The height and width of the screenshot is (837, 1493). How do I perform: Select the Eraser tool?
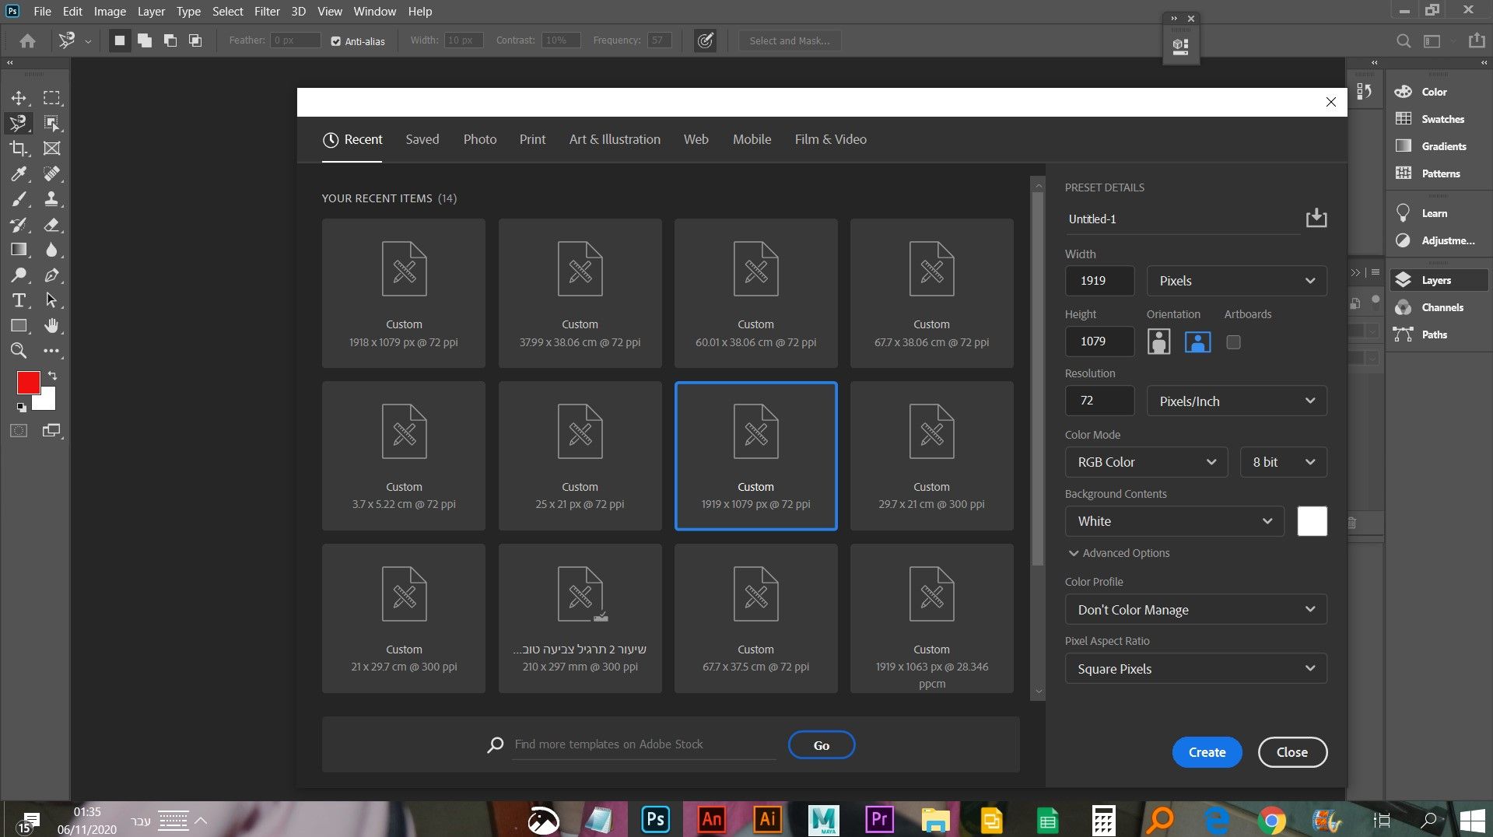pyautogui.click(x=51, y=225)
